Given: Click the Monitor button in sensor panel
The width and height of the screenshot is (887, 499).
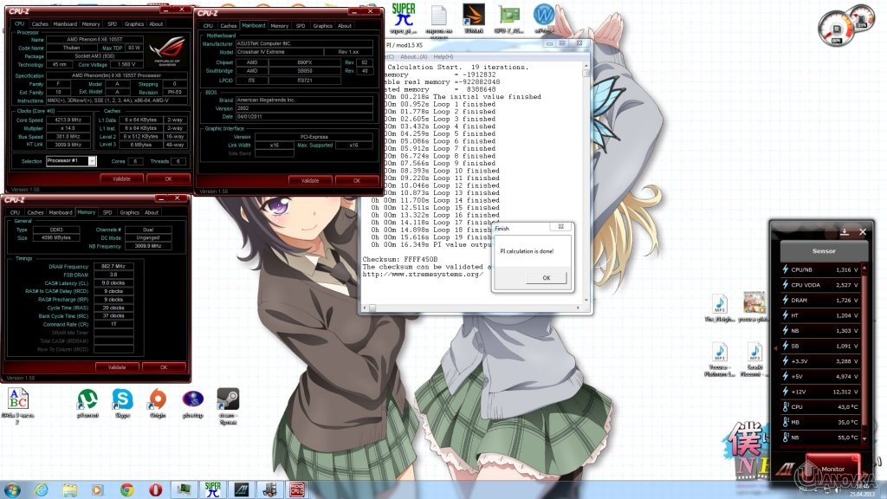Looking at the screenshot, I should [827, 468].
